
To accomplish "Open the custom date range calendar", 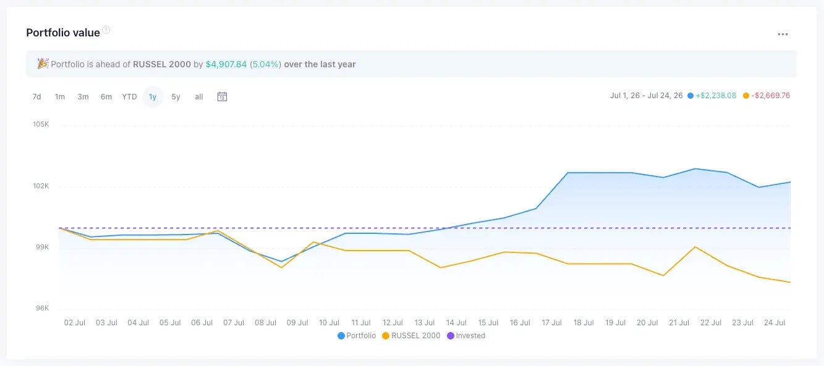I will [x=222, y=96].
